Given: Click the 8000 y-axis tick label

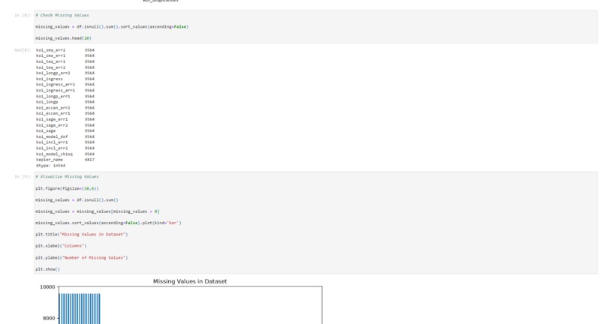Looking at the screenshot, I should [x=50, y=319].
